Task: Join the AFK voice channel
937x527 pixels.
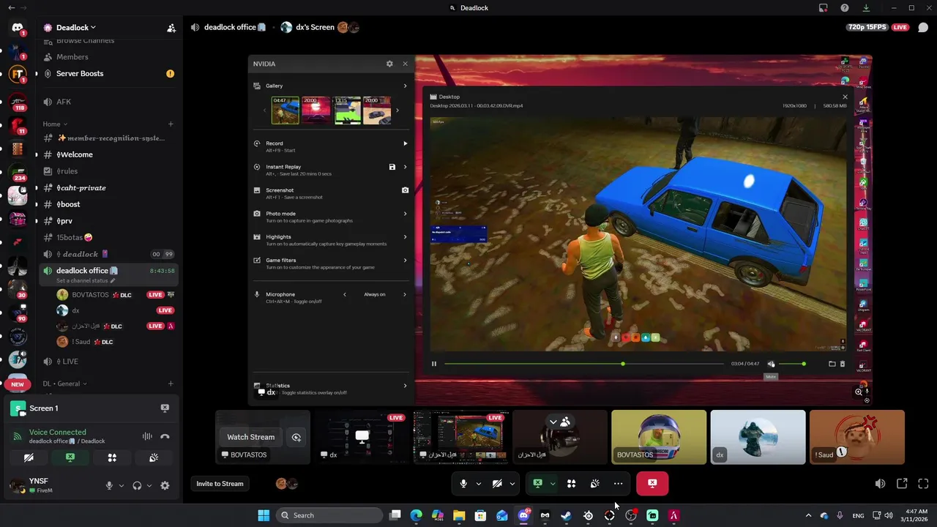Action: click(64, 102)
